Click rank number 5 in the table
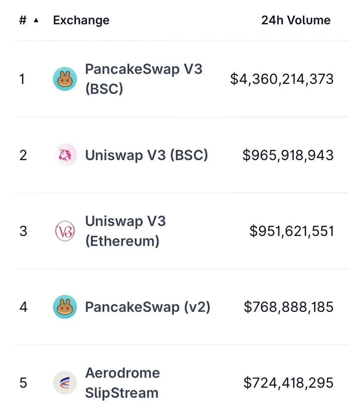Screen dimensions: 349x418 click(23, 383)
